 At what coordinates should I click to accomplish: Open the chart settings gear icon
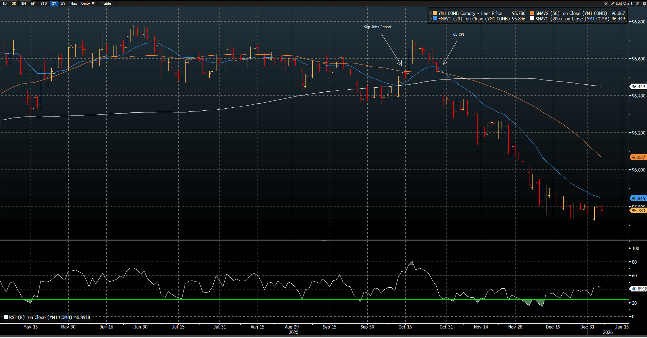[x=644, y=3]
